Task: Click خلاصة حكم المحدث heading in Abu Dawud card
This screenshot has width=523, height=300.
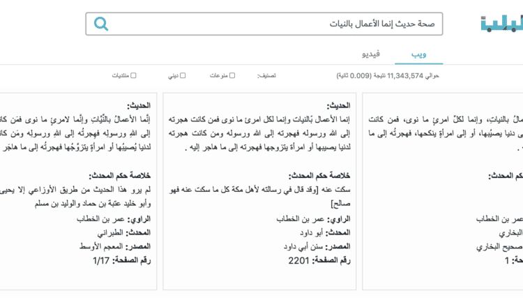Action: pyautogui.click(x=319, y=176)
